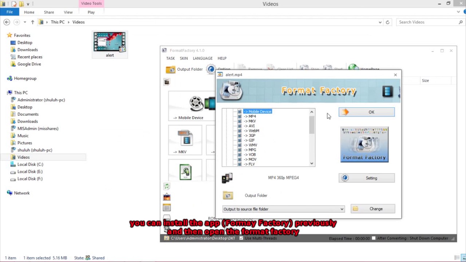
Task: Click the mobile phones icon beside MP4 360p MPEG4
Action: 227,178
